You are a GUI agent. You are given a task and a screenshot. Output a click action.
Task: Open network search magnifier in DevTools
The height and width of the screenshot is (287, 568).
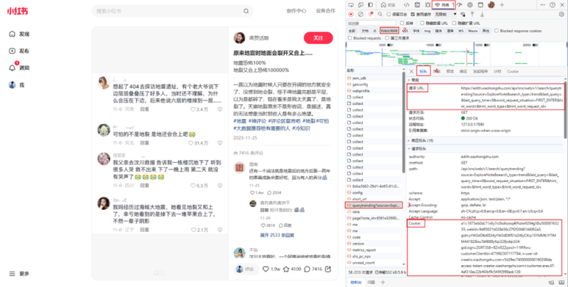(x=380, y=14)
